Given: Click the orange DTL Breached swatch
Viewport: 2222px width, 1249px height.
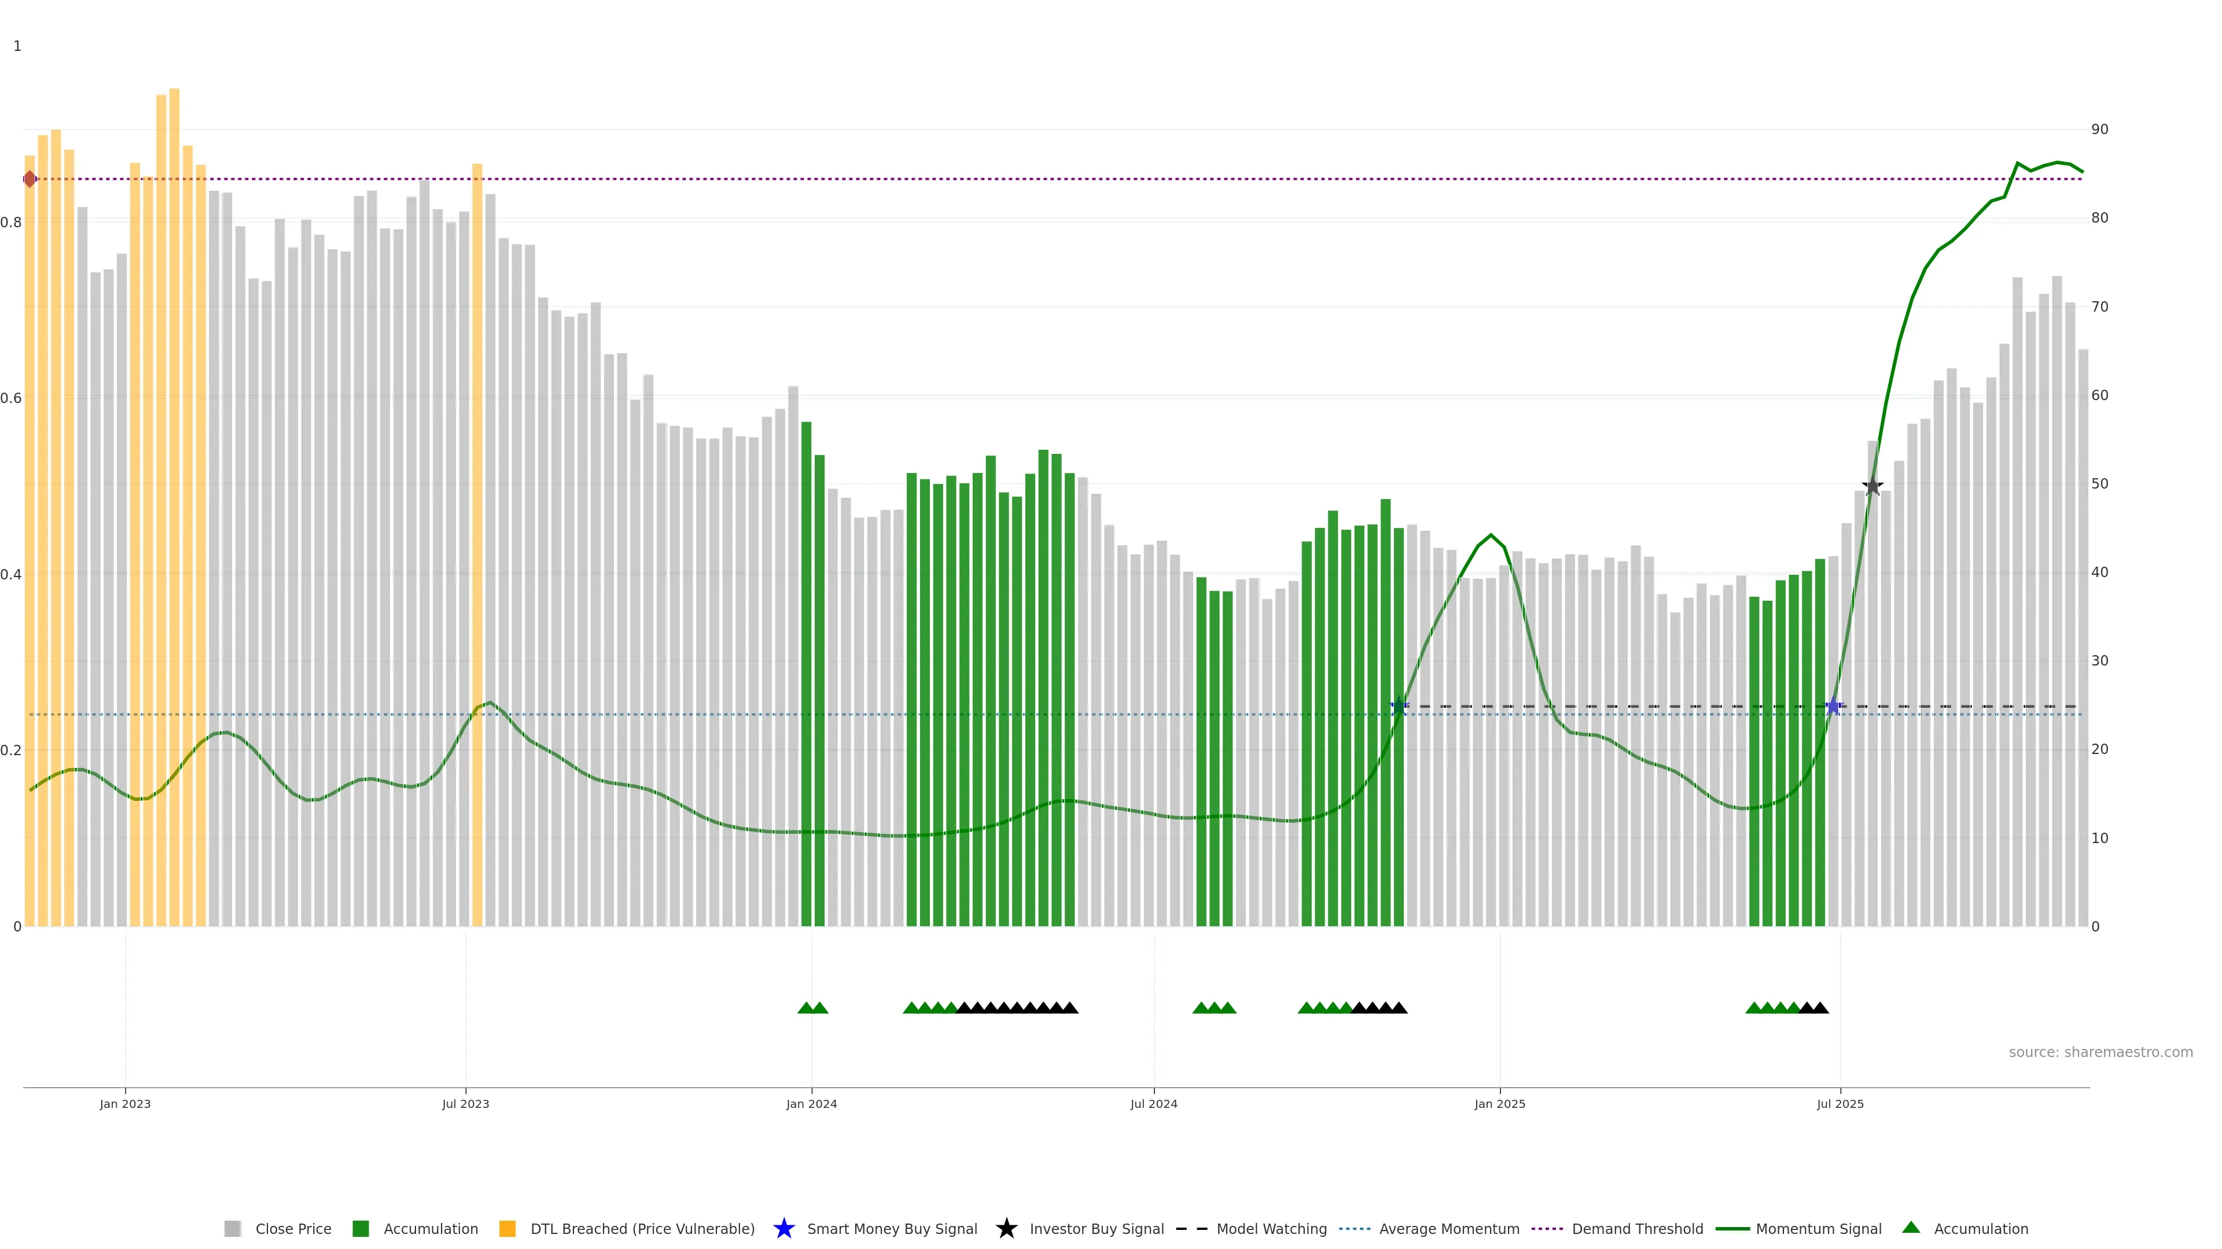Looking at the screenshot, I should tap(507, 1229).
